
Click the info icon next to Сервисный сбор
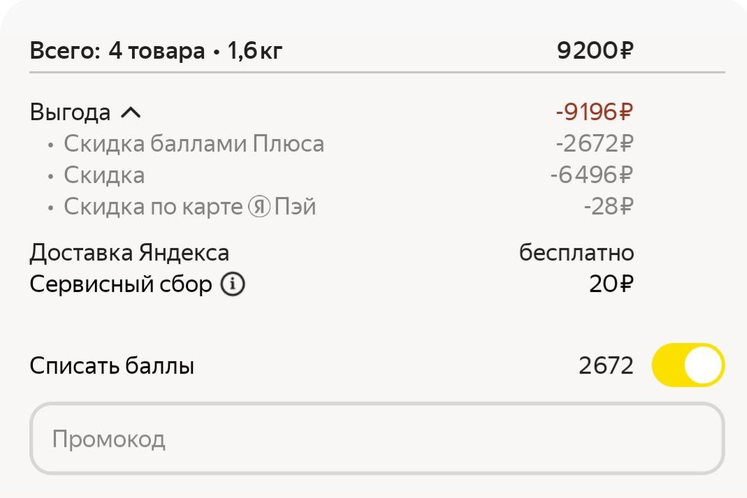[x=233, y=284]
